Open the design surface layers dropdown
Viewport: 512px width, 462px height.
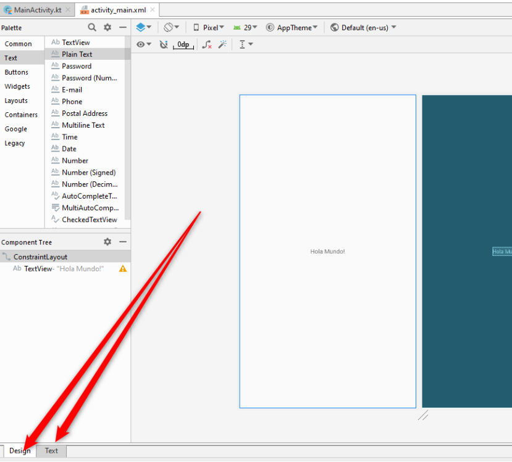click(144, 28)
